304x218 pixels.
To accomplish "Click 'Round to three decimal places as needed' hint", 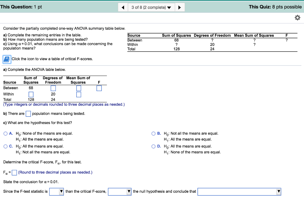I will point(55,172).
